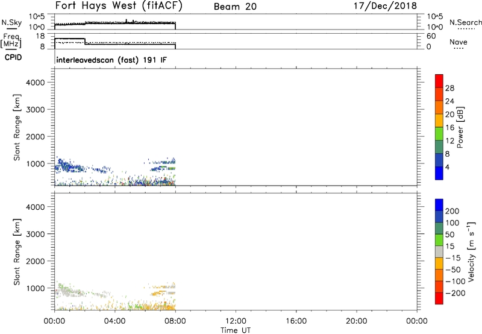Click the date '17/Dec/2018'
Viewport: 482px width, 334px height.
click(x=385, y=6)
